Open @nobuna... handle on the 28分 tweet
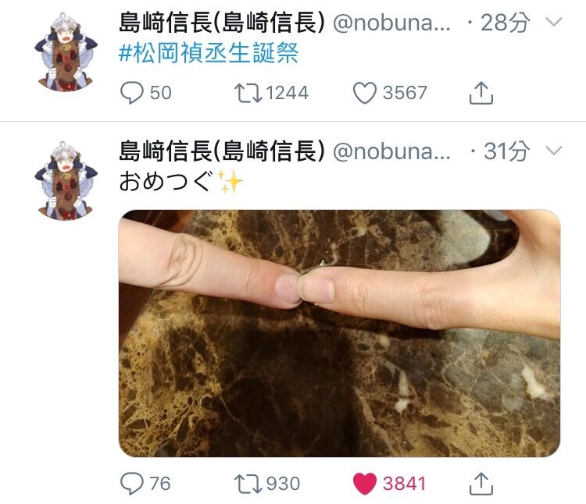This screenshot has width=586, height=504. [391, 23]
